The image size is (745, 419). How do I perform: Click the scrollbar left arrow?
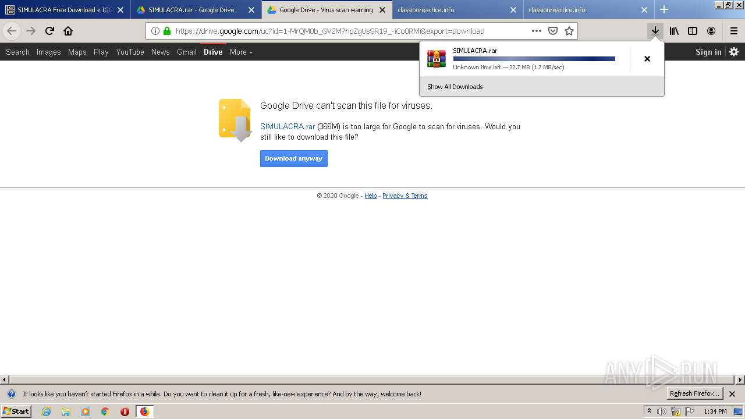(5, 380)
